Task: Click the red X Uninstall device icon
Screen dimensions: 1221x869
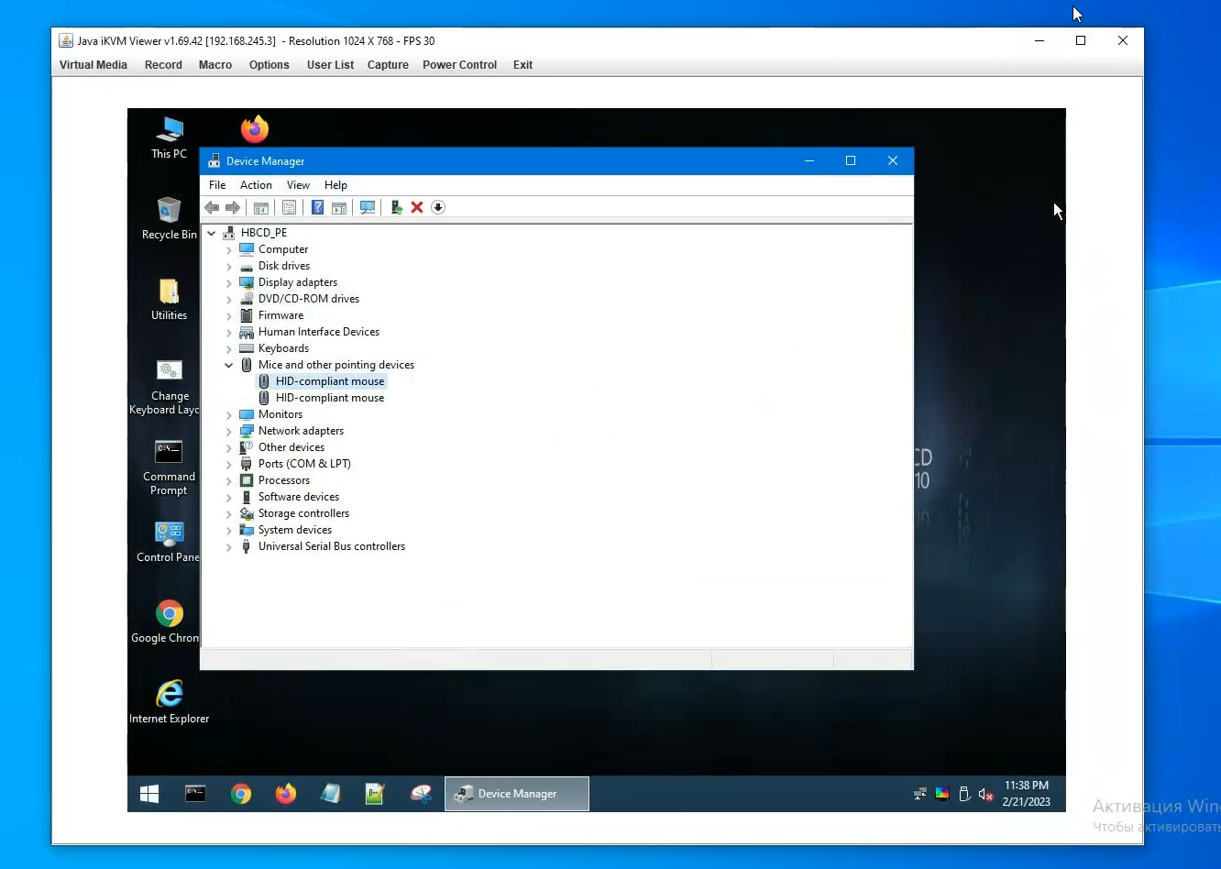Action: [x=417, y=208]
